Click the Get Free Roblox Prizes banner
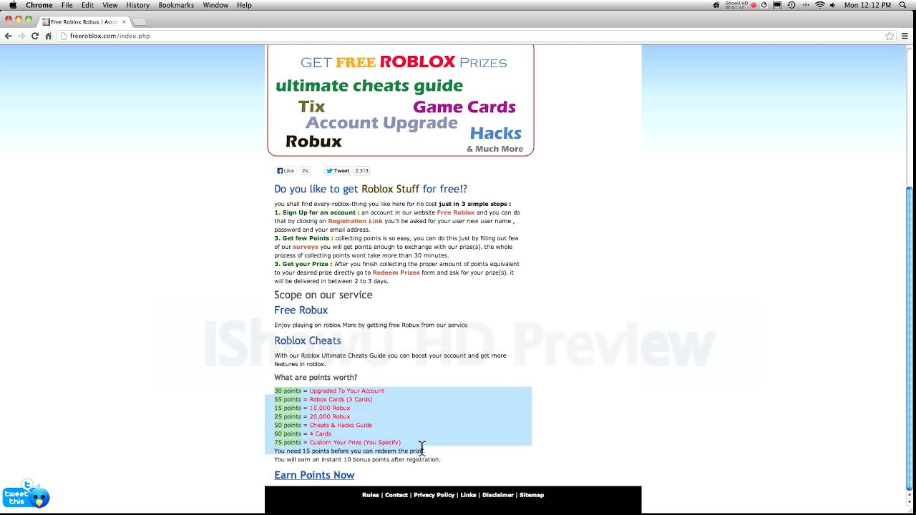The height and width of the screenshot is (515, 916). tap(401, 100)
